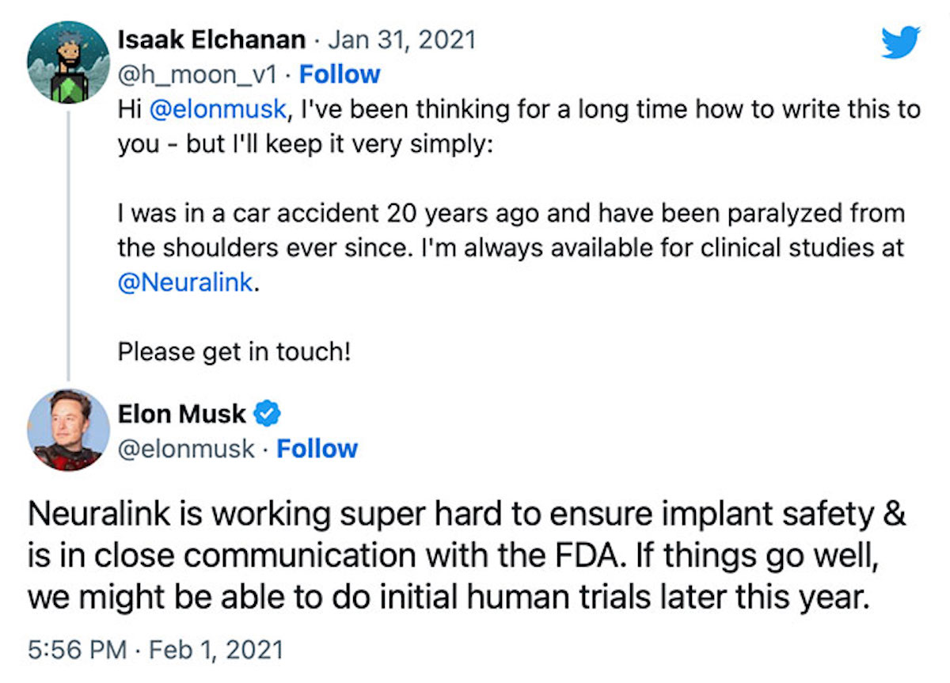Click the line "Neuralink is working super hard"

[x=467, y=514]
